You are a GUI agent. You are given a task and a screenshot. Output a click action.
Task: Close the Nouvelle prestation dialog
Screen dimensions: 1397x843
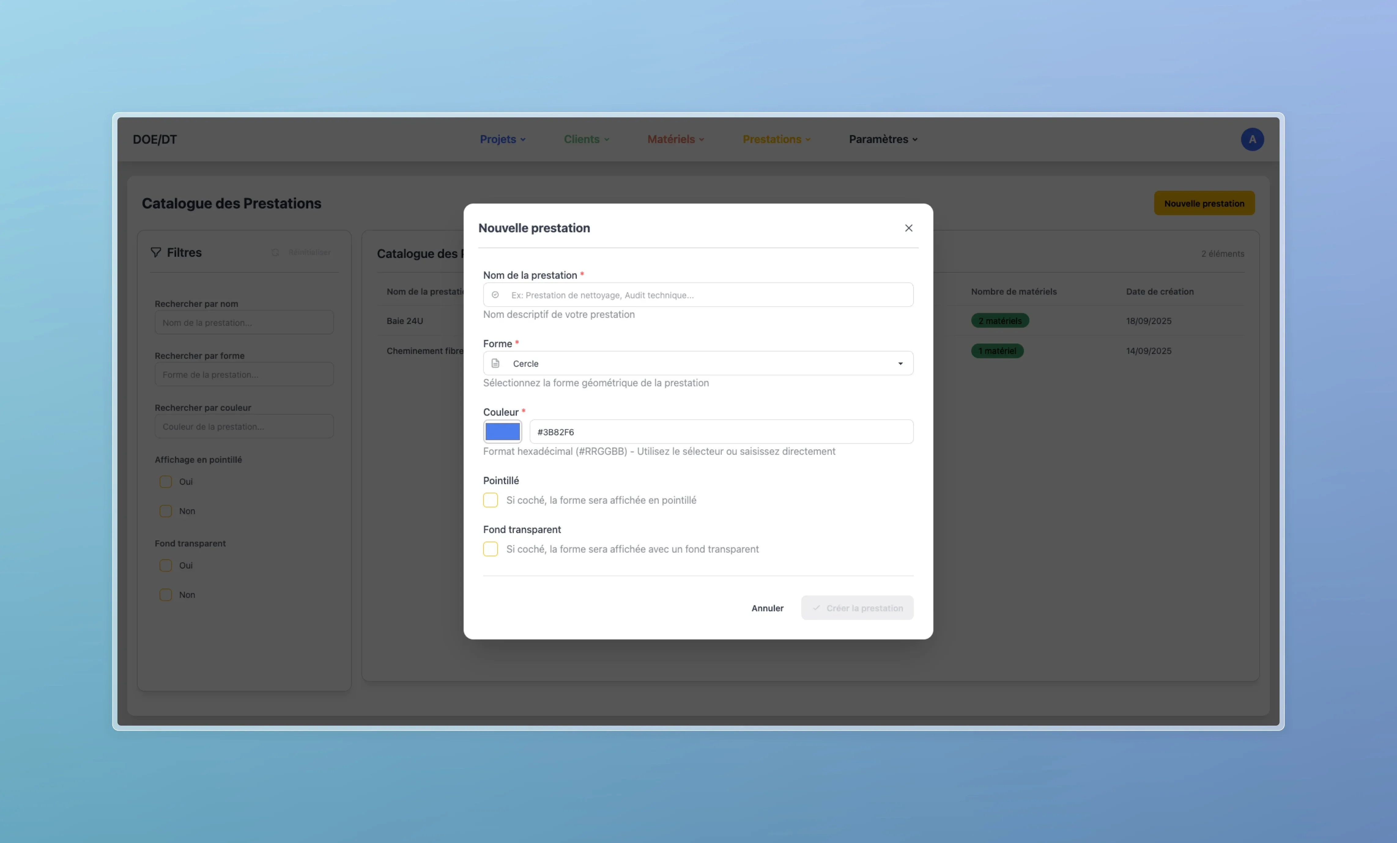[909, 228]
